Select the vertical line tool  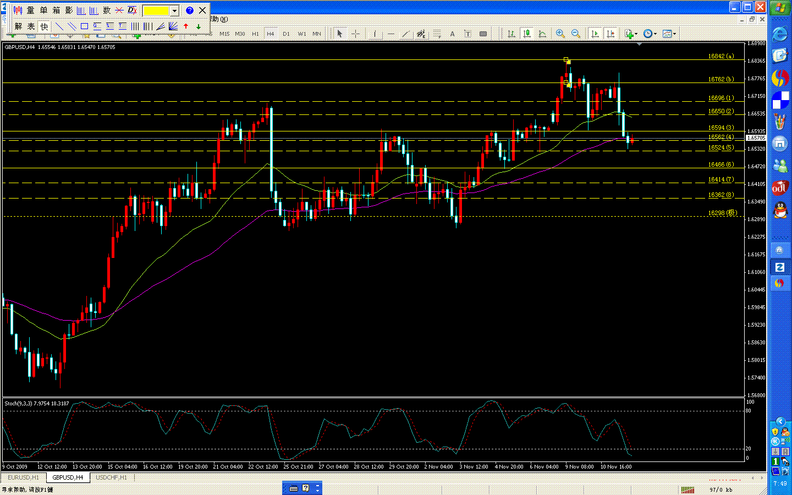[x=375, y=34]
